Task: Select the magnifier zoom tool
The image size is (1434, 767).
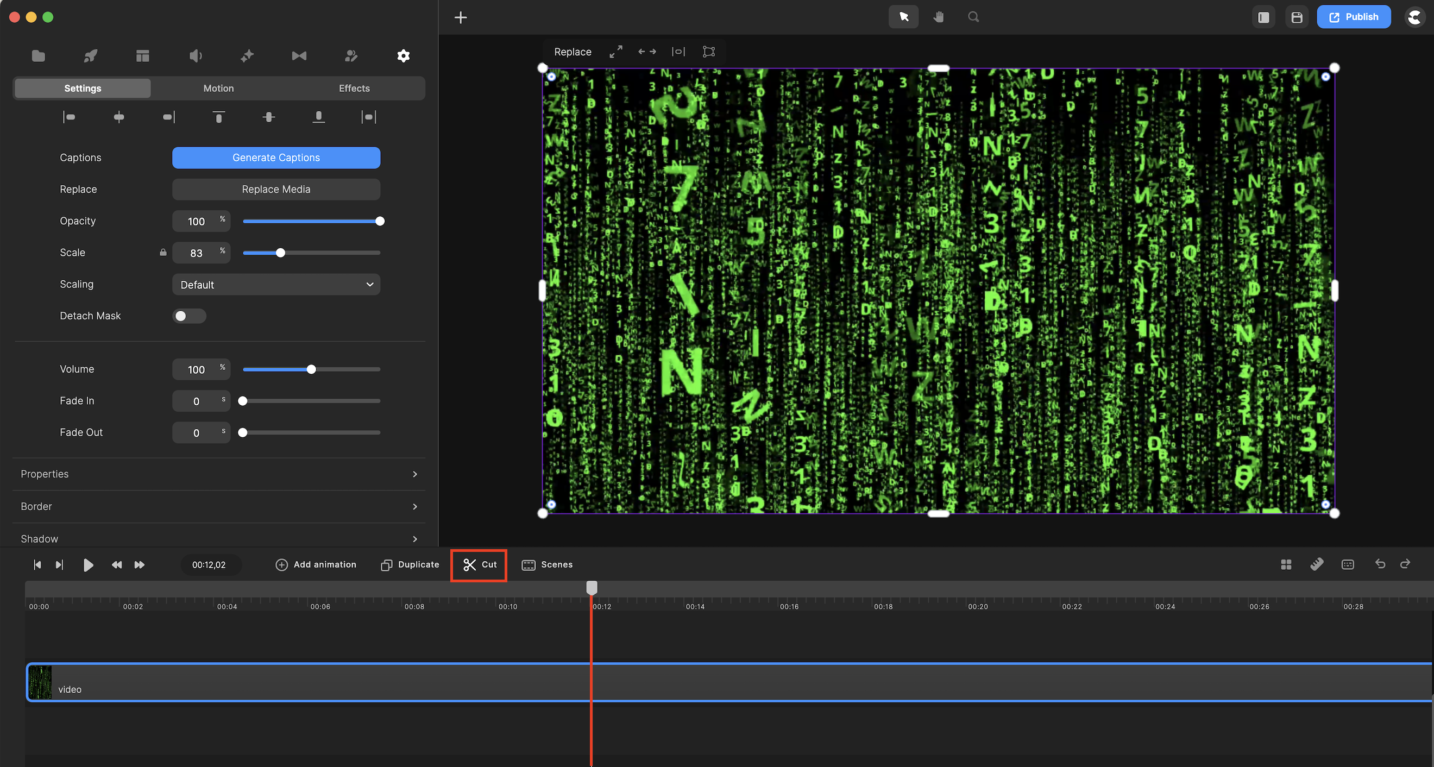Action: (x=973, y=17)
